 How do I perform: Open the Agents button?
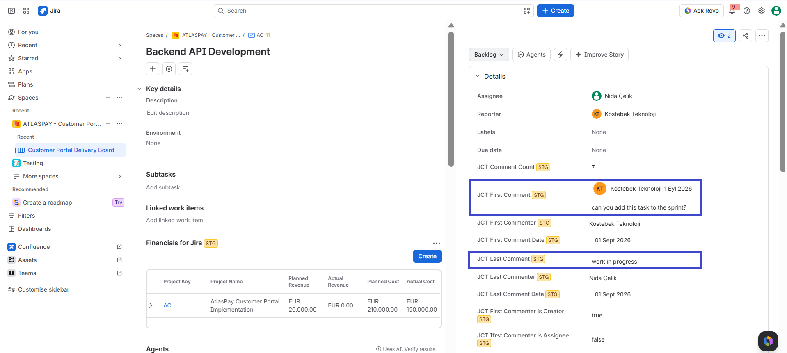pyautogui.click(x=531, y=55)
